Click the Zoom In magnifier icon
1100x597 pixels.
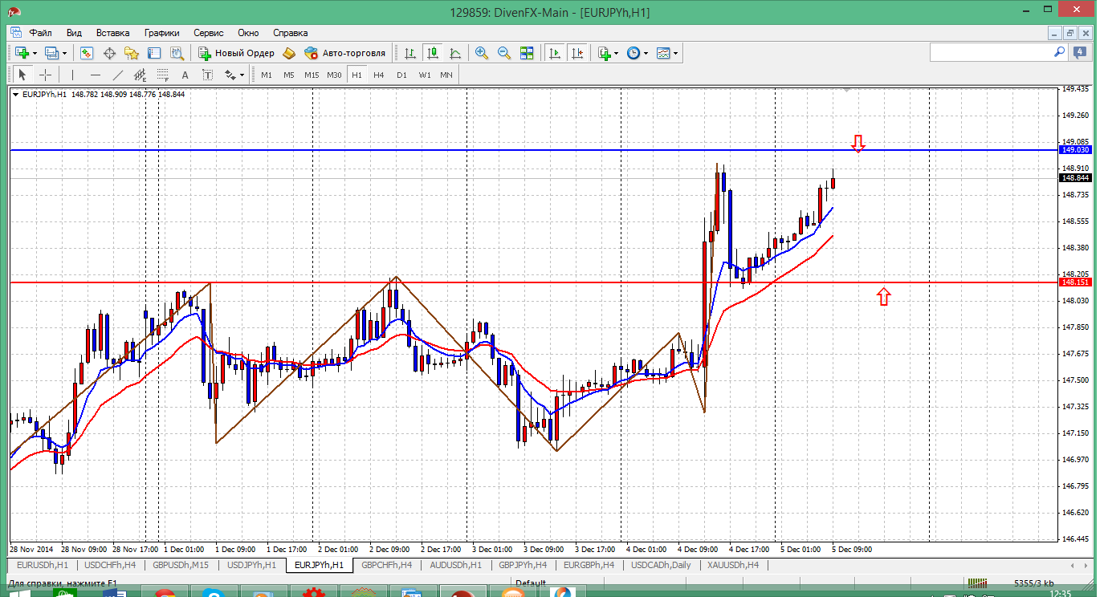482,53
